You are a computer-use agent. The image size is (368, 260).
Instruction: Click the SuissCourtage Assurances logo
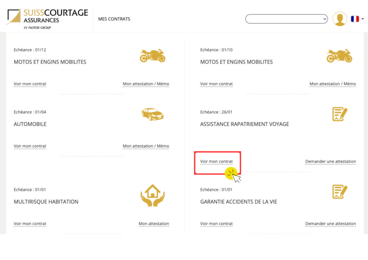click(x=47, y=19)
